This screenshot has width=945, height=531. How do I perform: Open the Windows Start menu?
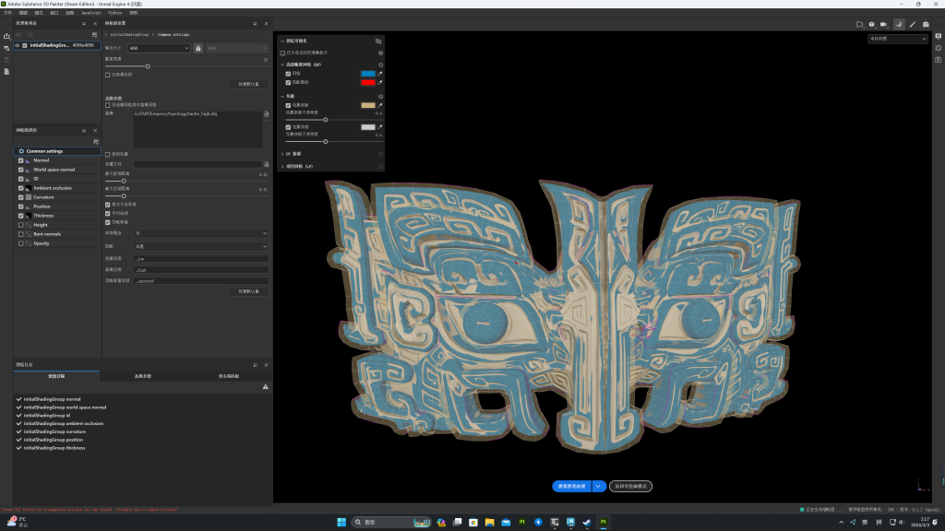click(341, 522)
